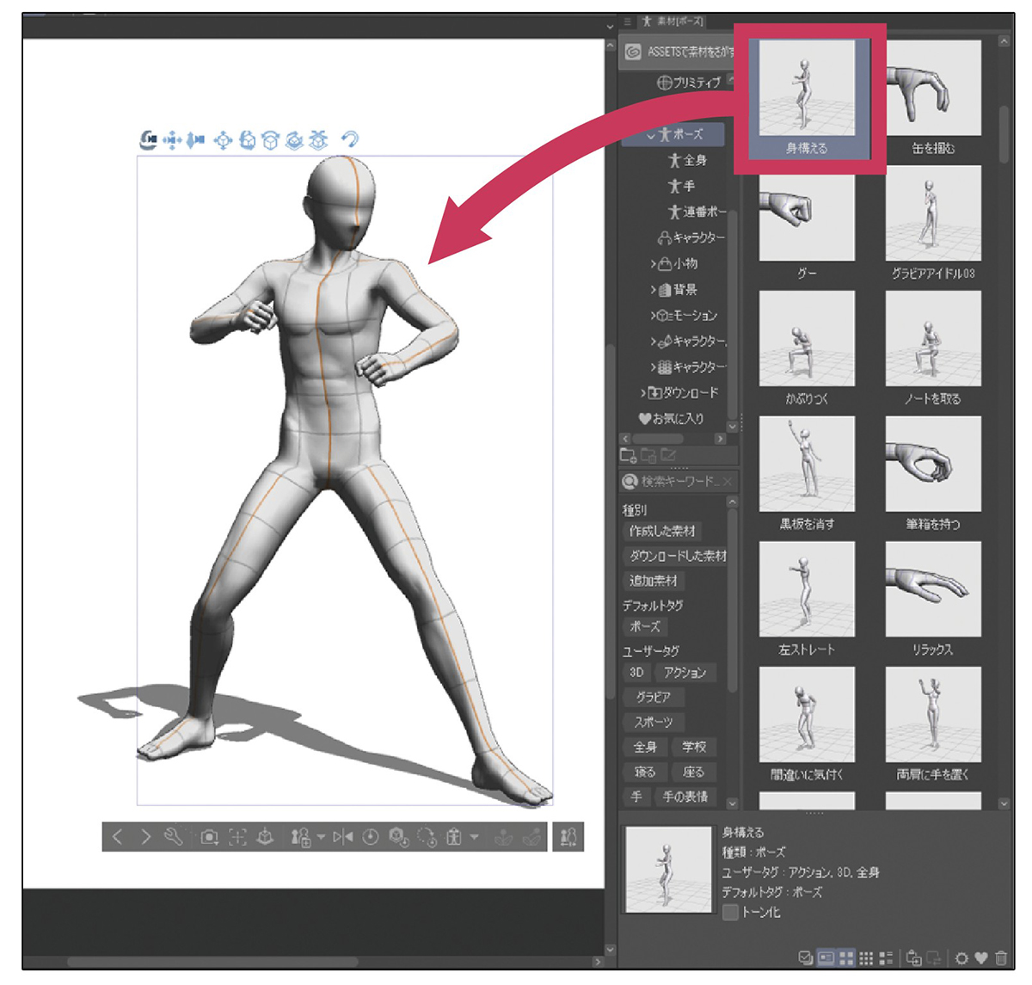Expand the 背景 folder in the tree
Viewport: 1032px width, 985px height.
(654, 290)
